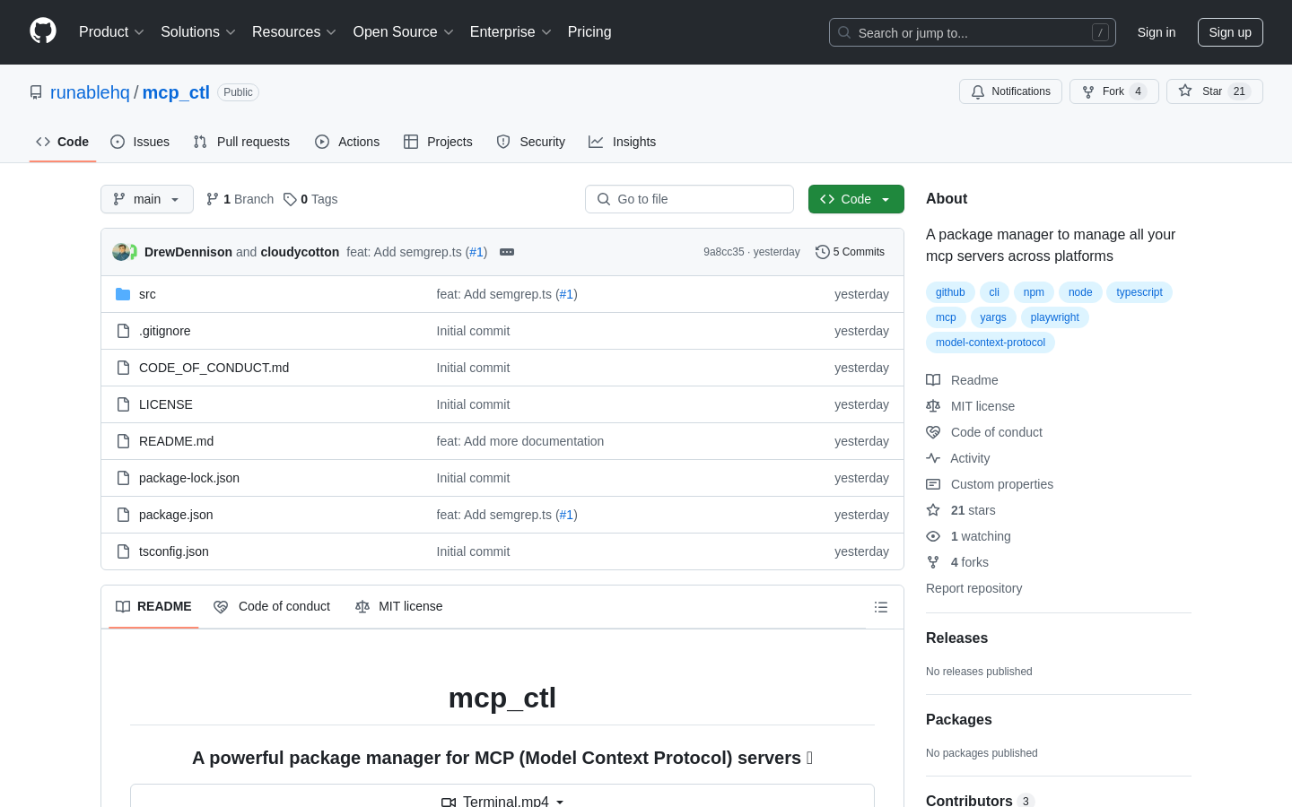Star the mcp_ctl repository
Viewport: 1292px width, 807px height.
point(1215,91)
